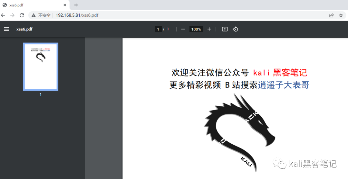This screenshot has width=348, height=179.
Task: Close the xss6.pdf browser tab
Action: pyautogui.click(x=65, y=5)
